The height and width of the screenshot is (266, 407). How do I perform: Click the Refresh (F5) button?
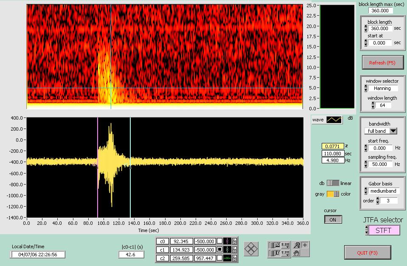[382, 62]
